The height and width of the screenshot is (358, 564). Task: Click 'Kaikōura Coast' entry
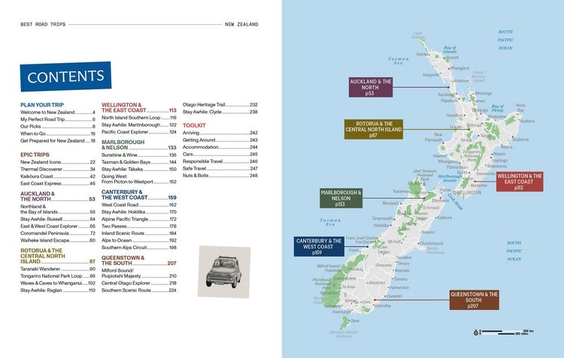pyautogui.click(x=58, y=176)
